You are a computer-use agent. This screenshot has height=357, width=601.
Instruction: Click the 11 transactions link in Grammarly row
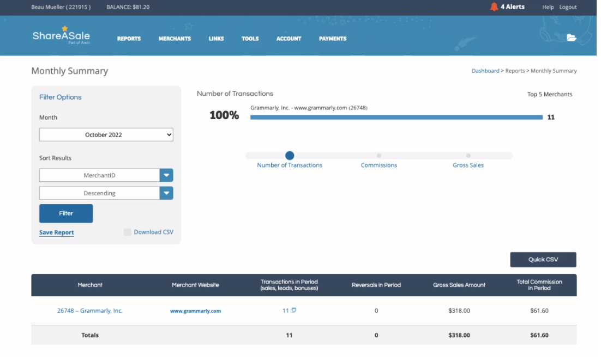coord(286,311)
